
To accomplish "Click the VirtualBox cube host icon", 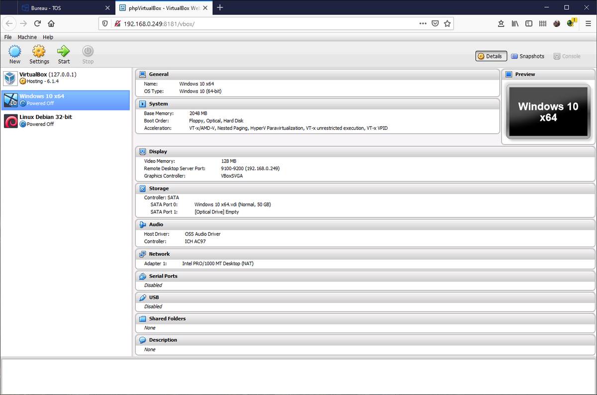I will coord(10,78).
